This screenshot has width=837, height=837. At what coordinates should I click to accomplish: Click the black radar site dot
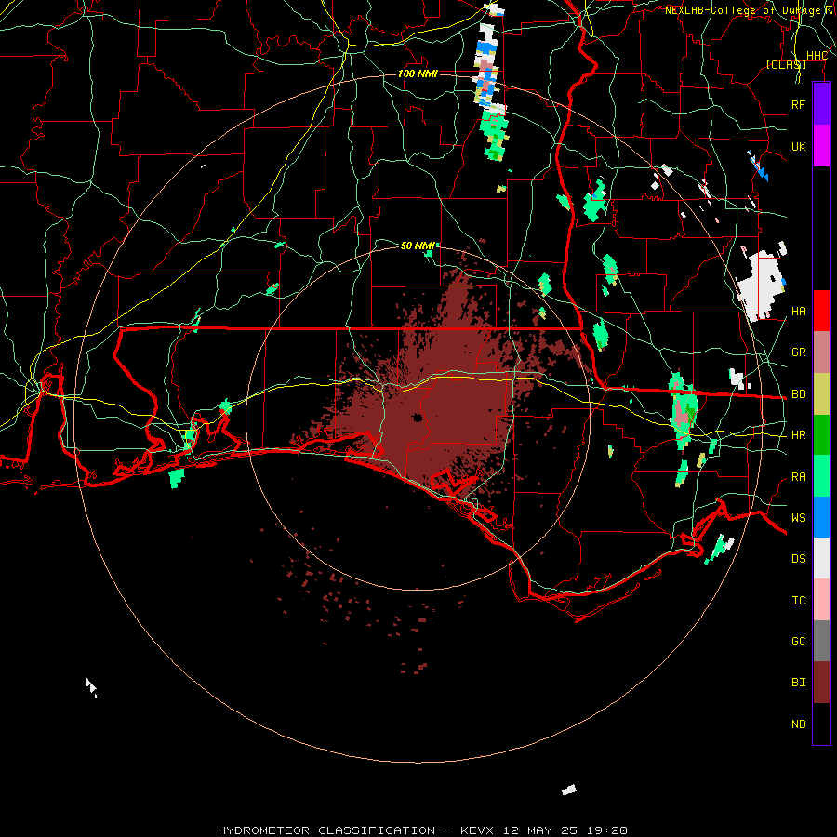pyautogui.click(x=418, y=418)
